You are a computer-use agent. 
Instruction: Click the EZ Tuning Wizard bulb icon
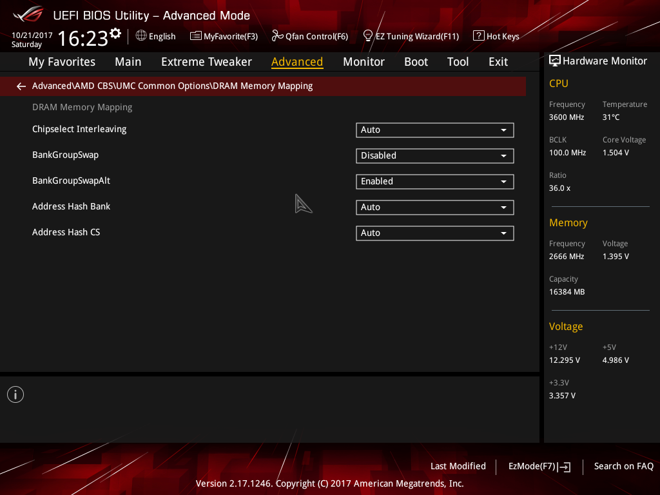point(368,36)
